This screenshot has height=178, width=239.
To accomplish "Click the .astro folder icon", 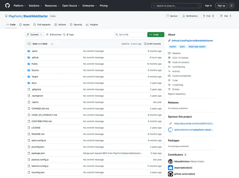I will click(x=29, y=51).
